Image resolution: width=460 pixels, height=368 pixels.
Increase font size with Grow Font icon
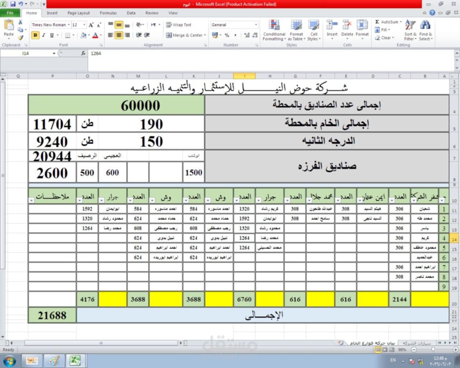[x=91, y=25]
